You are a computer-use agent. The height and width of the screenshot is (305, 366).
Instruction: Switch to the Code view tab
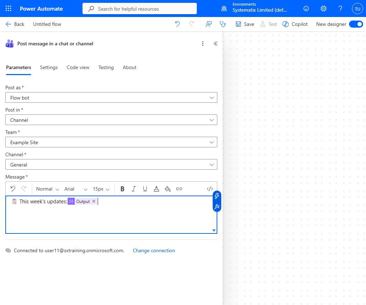coord(78,68)
